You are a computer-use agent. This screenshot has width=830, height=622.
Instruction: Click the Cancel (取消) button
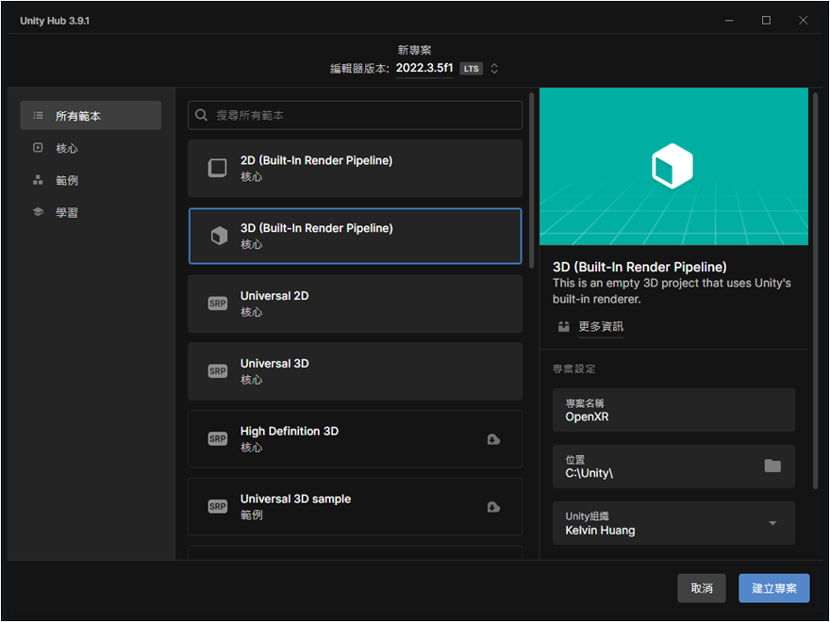[702, 588]
